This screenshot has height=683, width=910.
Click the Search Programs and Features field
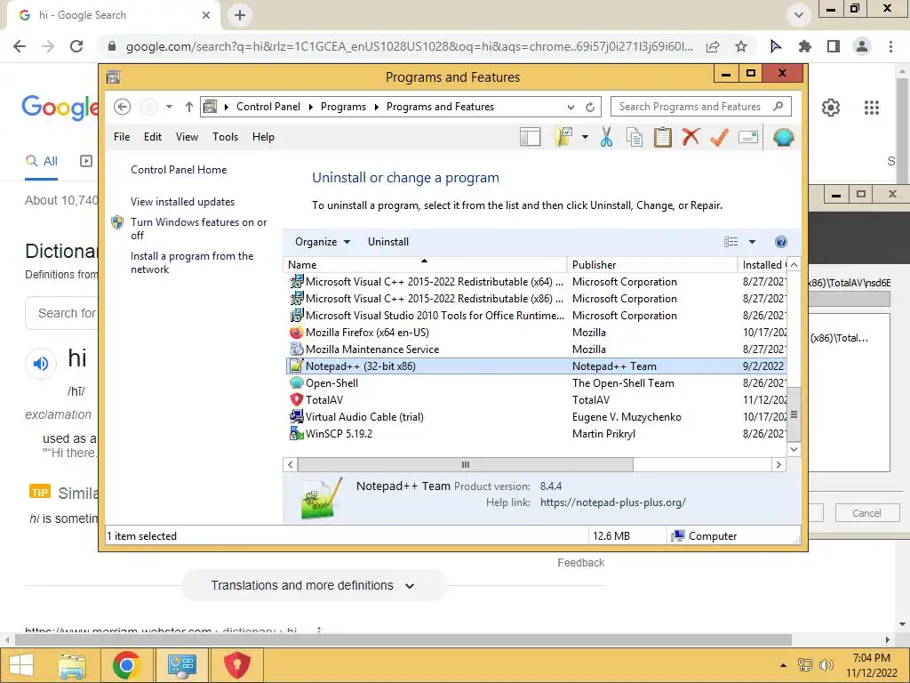coord(700,107)
